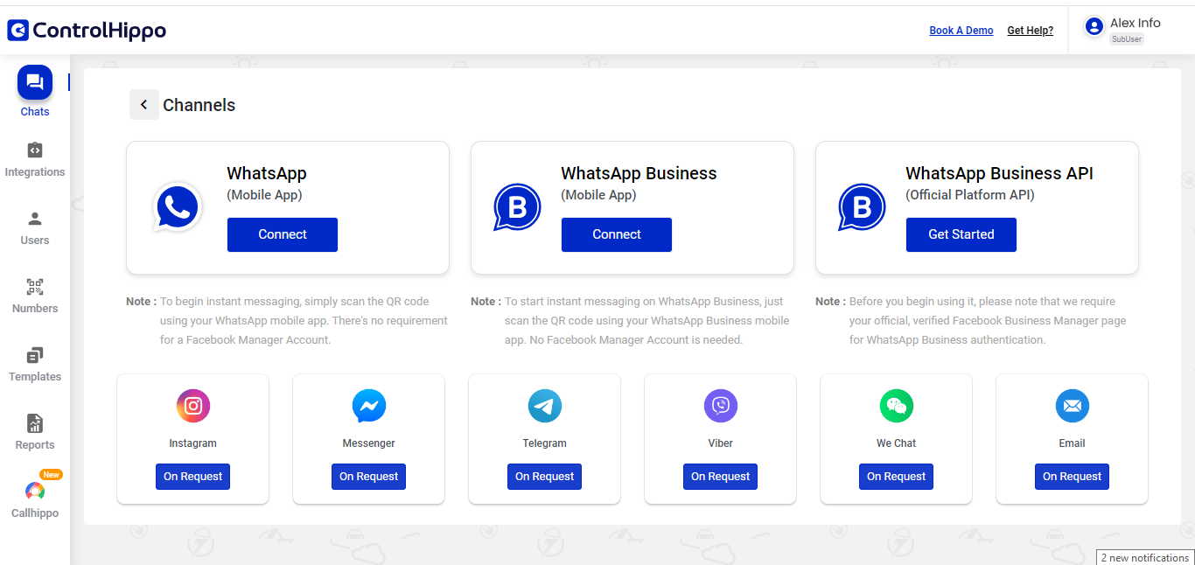Click the Viber channel icon
Image resolution: width=1195 pixels, height=565 pixels.
(721, 406)
